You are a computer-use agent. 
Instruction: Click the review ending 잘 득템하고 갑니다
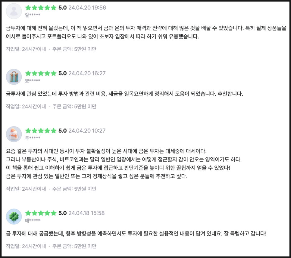(x=136, y=234)
